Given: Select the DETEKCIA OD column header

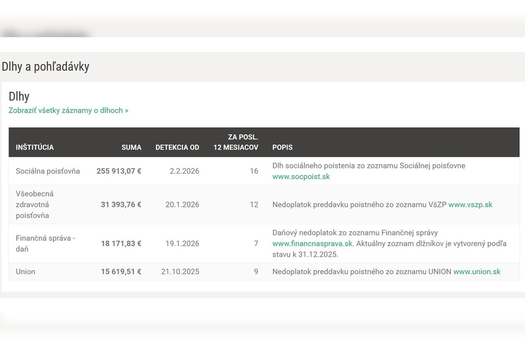Looking at the screenshot, I should pyautogui.click(x=177, y=147).
